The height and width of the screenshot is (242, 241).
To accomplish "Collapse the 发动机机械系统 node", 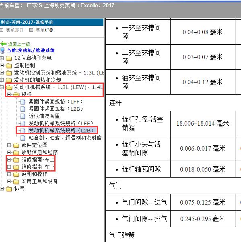I will pyautogui.click(x=2, y=87).
